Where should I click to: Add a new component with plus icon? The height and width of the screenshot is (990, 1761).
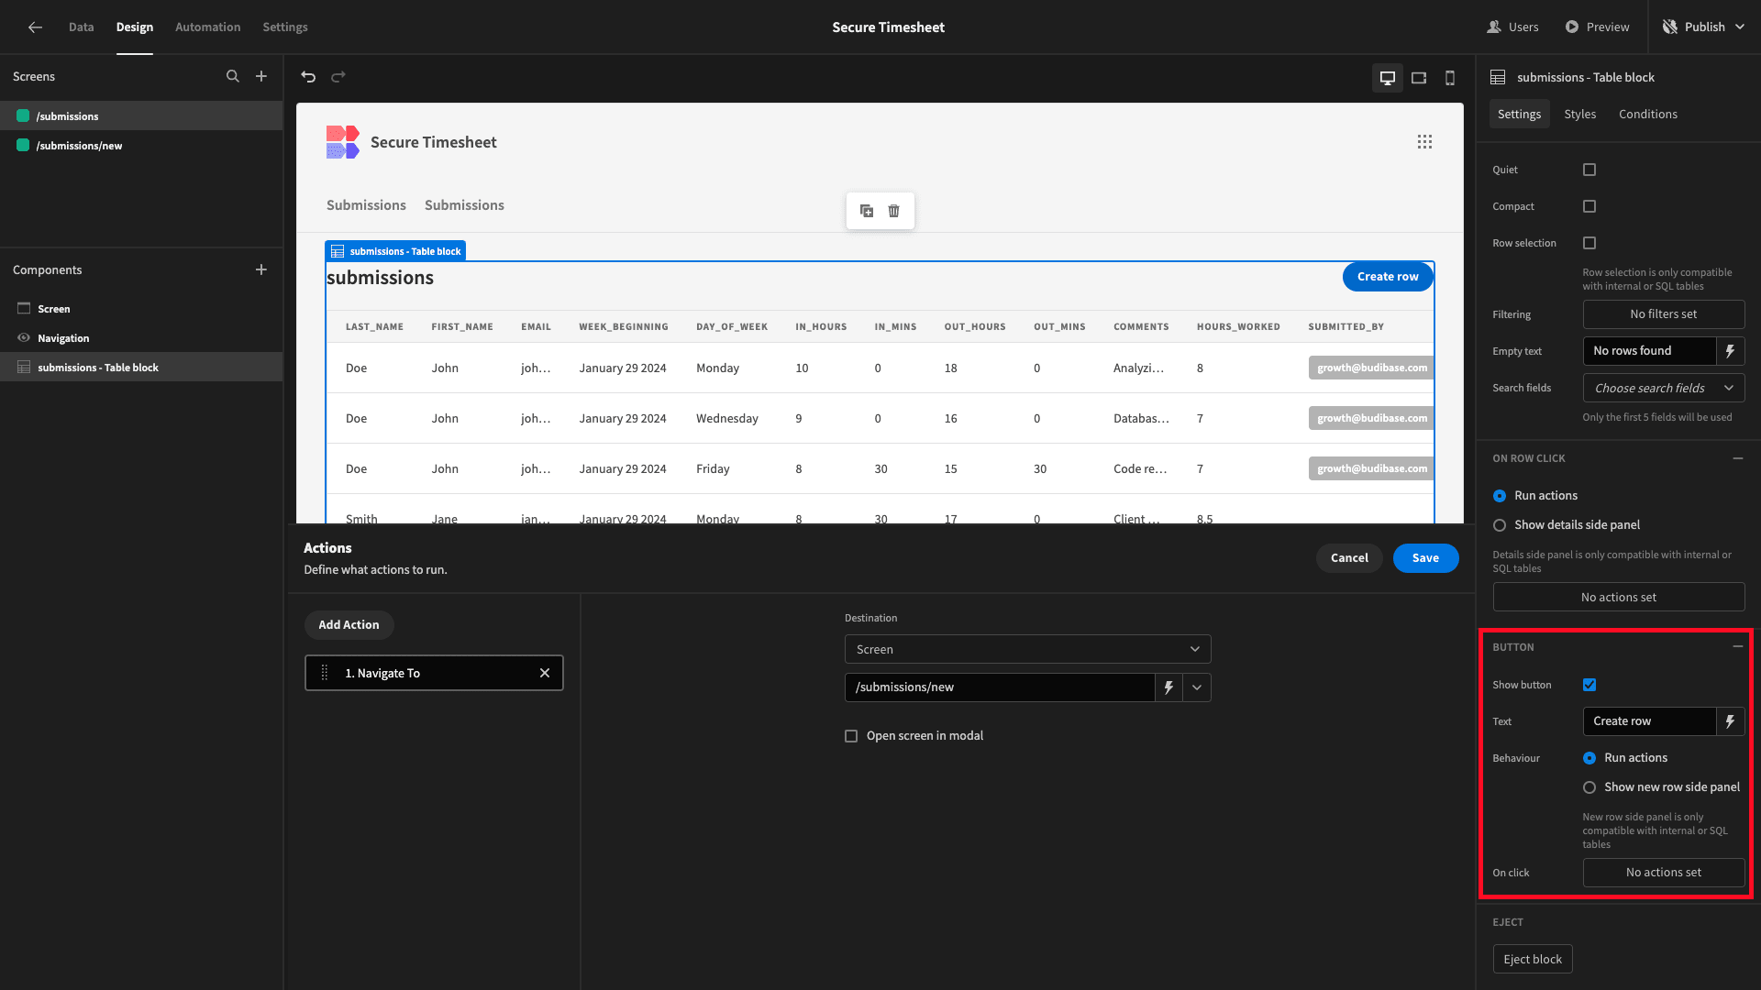(x=261, y=269)
